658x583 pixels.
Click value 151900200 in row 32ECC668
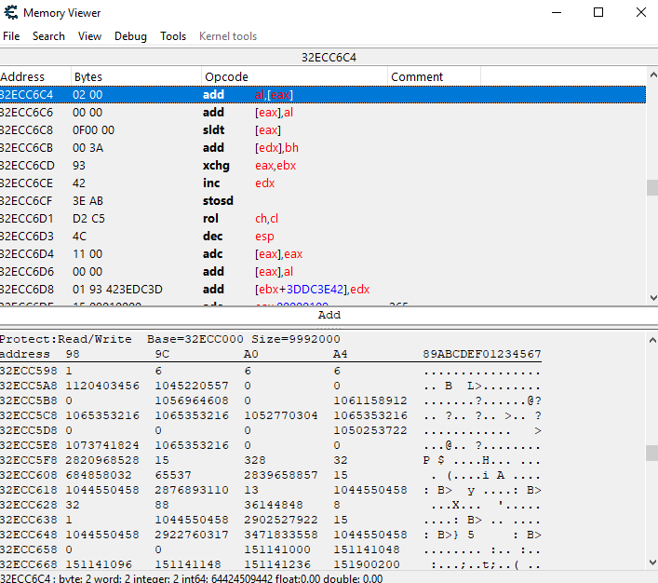367,564
